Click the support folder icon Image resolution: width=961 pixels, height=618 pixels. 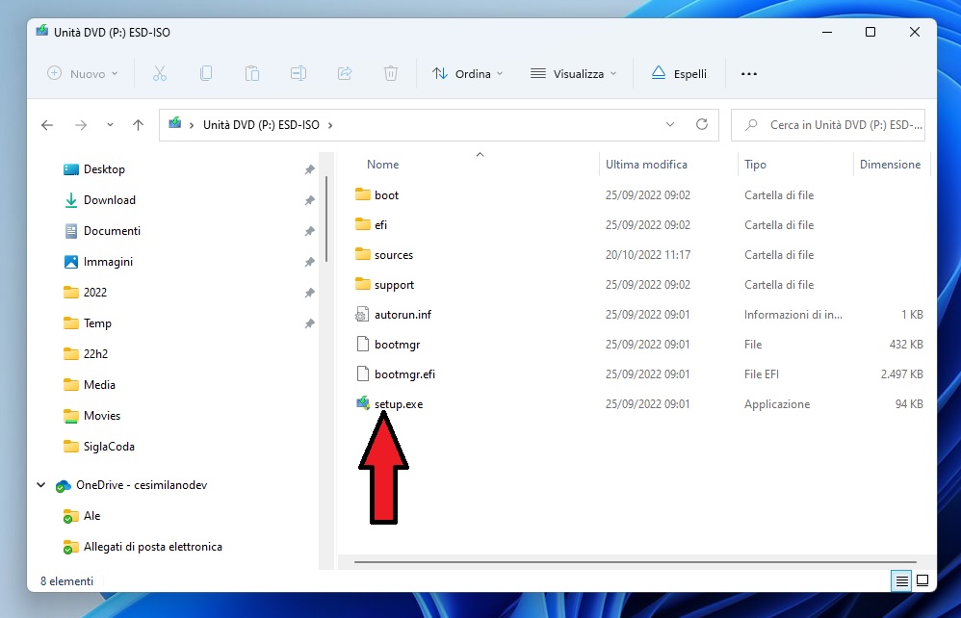tap(363, 284)
